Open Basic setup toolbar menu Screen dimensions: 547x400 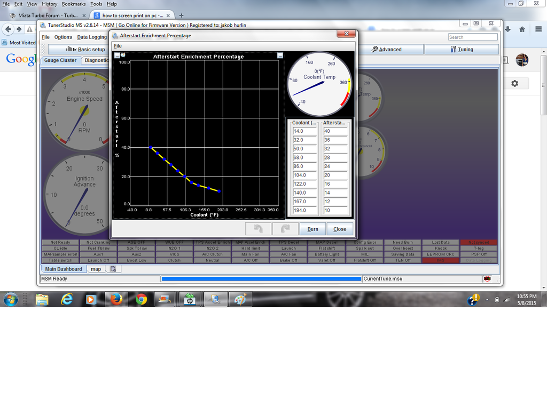click(85, 50)
